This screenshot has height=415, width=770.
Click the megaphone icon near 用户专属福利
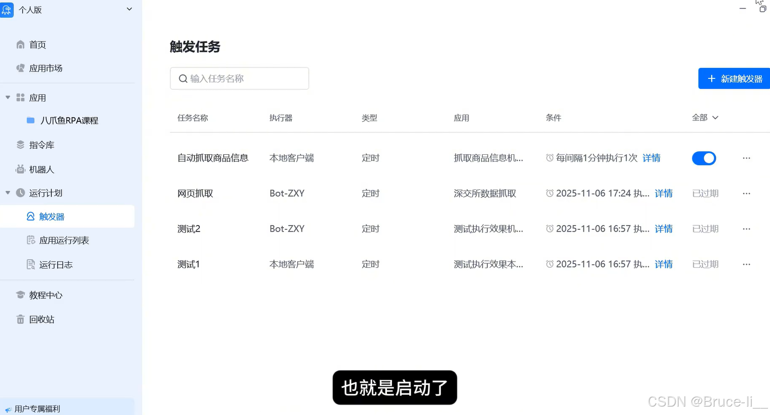pyautogui.click(x=8, y=410)
